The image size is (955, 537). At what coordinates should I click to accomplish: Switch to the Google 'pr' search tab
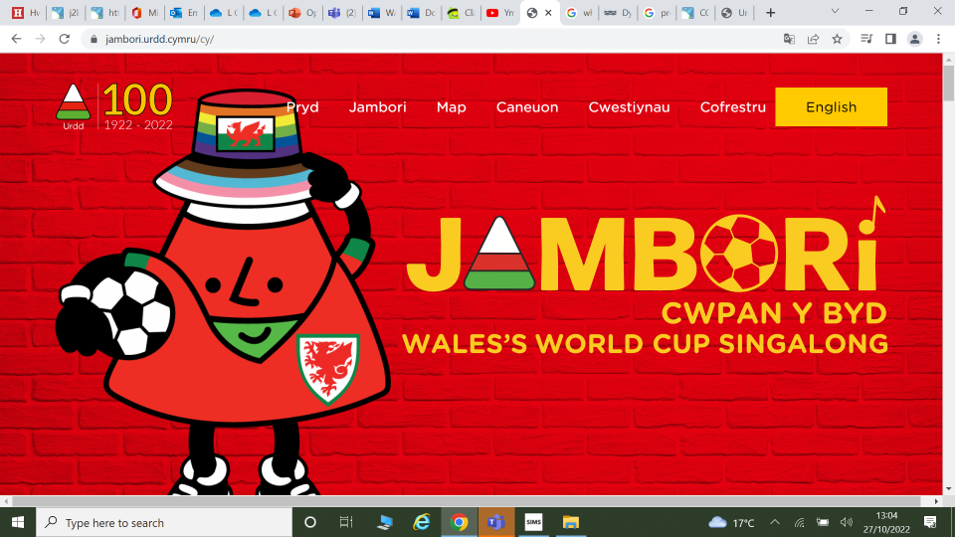pos(657,13)
